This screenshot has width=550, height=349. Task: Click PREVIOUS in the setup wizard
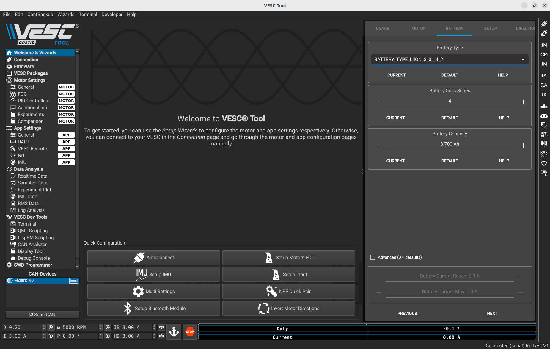407,314
